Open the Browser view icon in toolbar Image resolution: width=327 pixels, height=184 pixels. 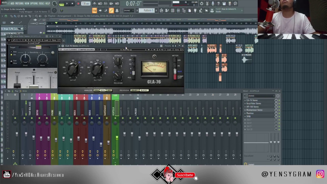184,10
